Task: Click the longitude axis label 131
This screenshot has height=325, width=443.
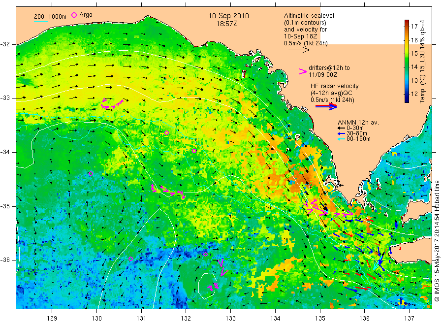Action: (x=141, y=319)
